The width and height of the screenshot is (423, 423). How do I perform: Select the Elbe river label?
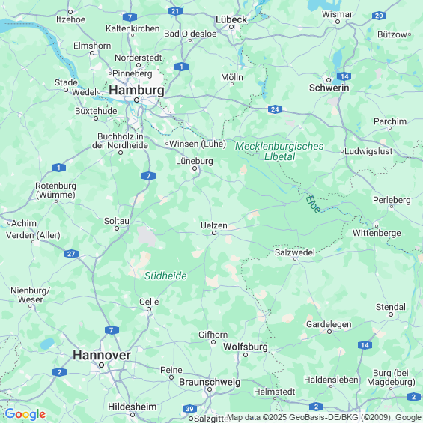[314, 204]
